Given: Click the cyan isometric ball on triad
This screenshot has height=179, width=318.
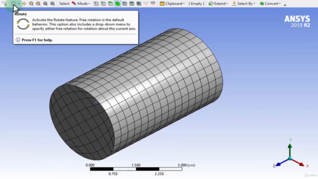Looking at the screenshot, I should 290,158.
